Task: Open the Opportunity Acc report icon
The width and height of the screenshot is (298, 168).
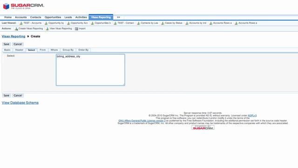Action: 68,23
